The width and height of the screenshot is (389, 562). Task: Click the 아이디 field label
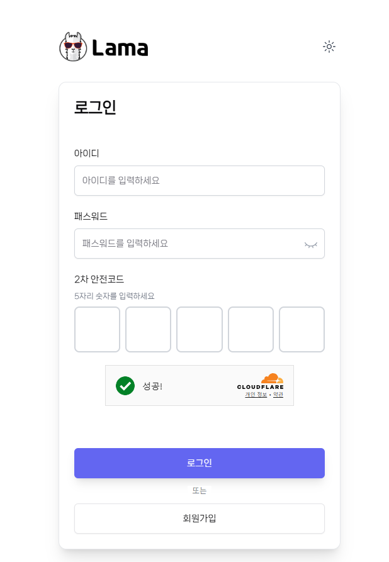pos(87,153)
